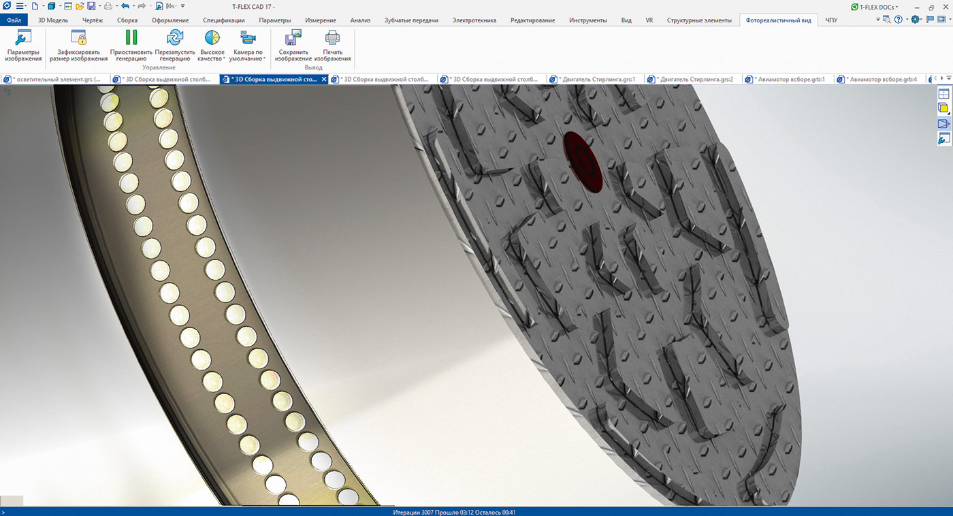Click Печать изображения printer icon
The image size is (953, 516).
tap(332, 37)
